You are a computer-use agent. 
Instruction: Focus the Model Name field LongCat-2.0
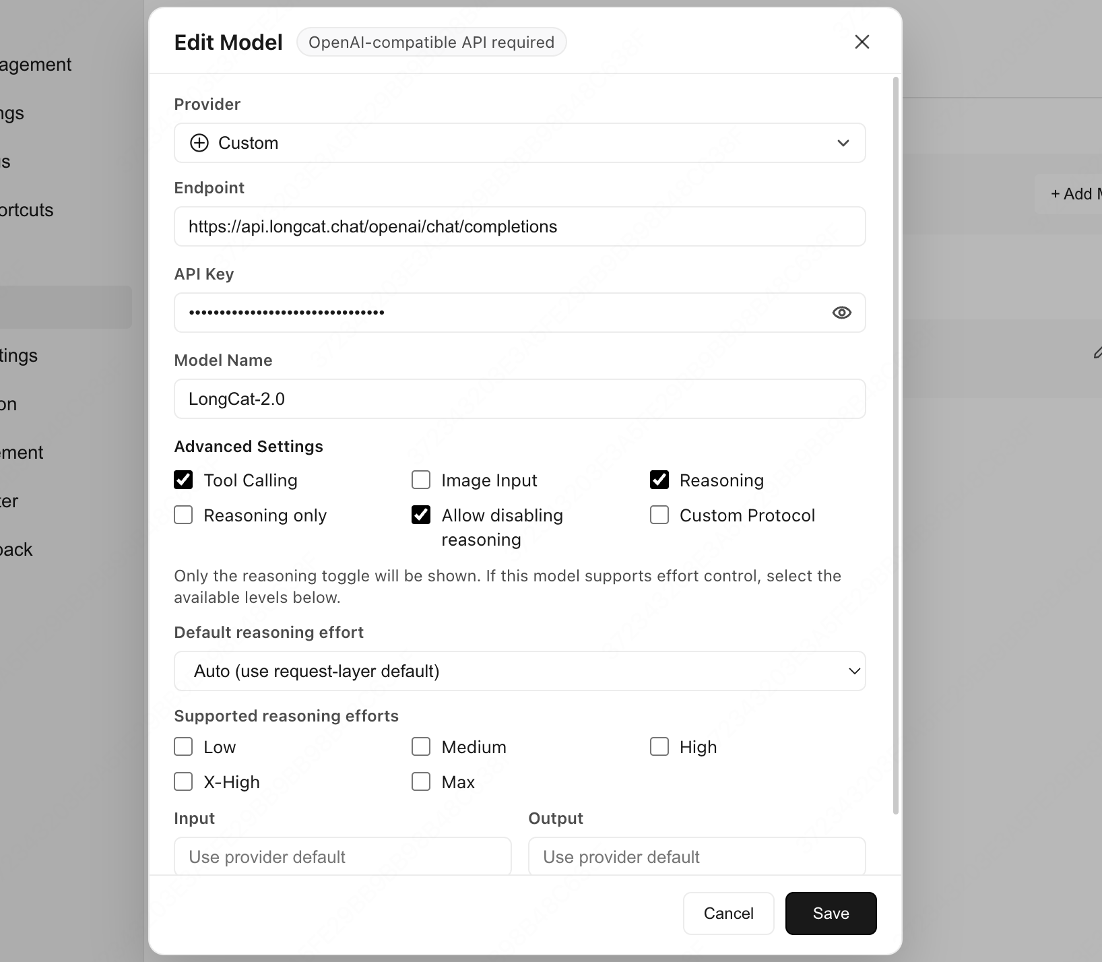point(519,399)
